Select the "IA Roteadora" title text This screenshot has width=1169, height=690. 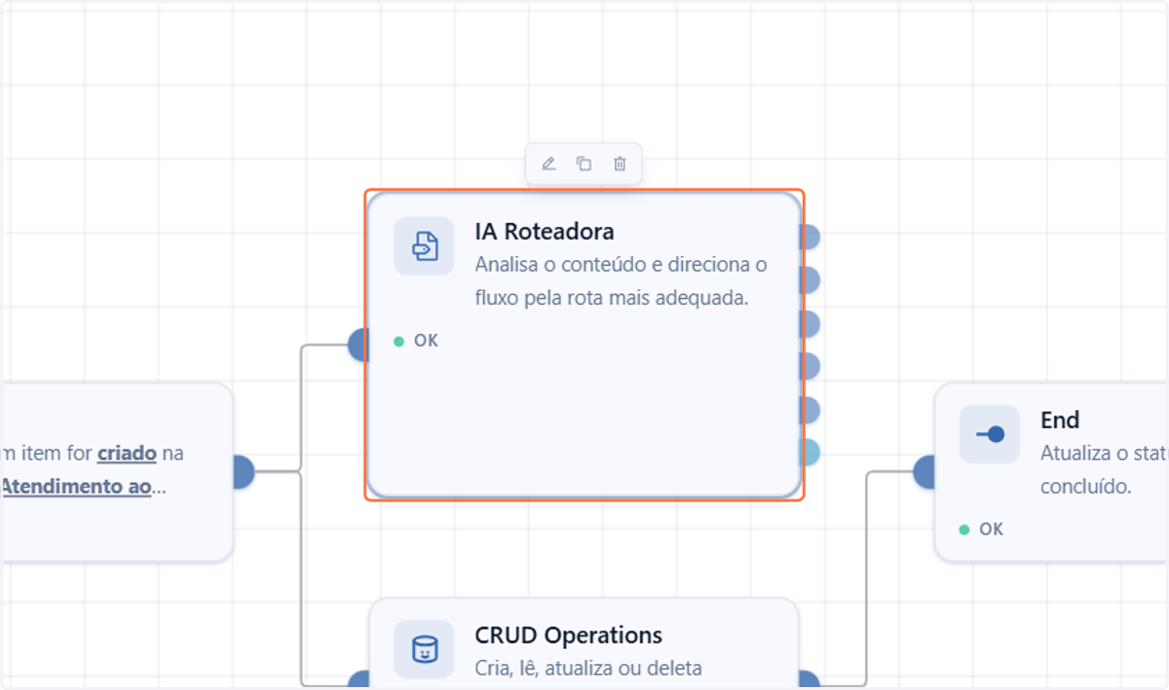tap(545, 232)
